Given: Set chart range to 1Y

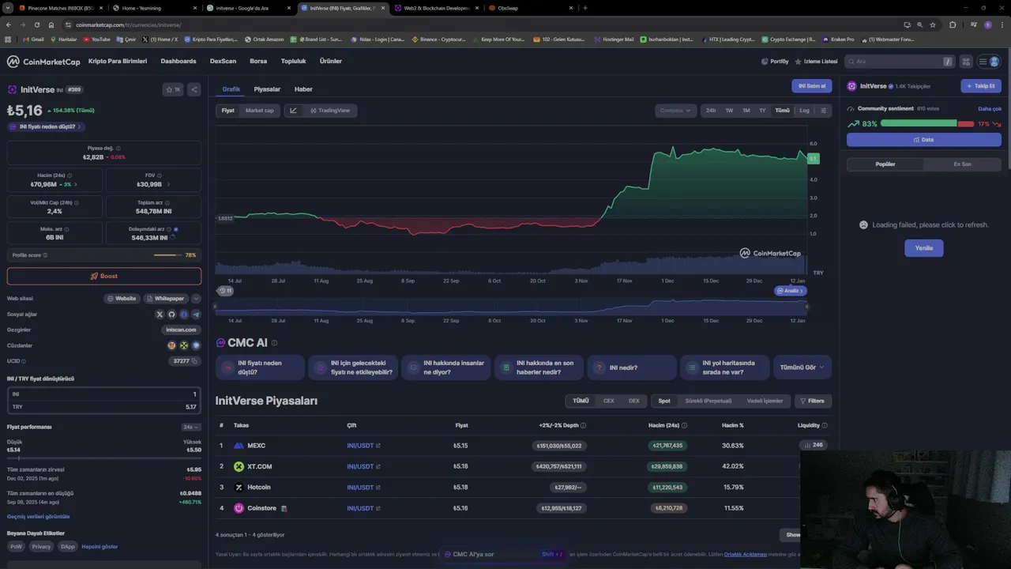Looking at the screenshot, I should 762,111.
